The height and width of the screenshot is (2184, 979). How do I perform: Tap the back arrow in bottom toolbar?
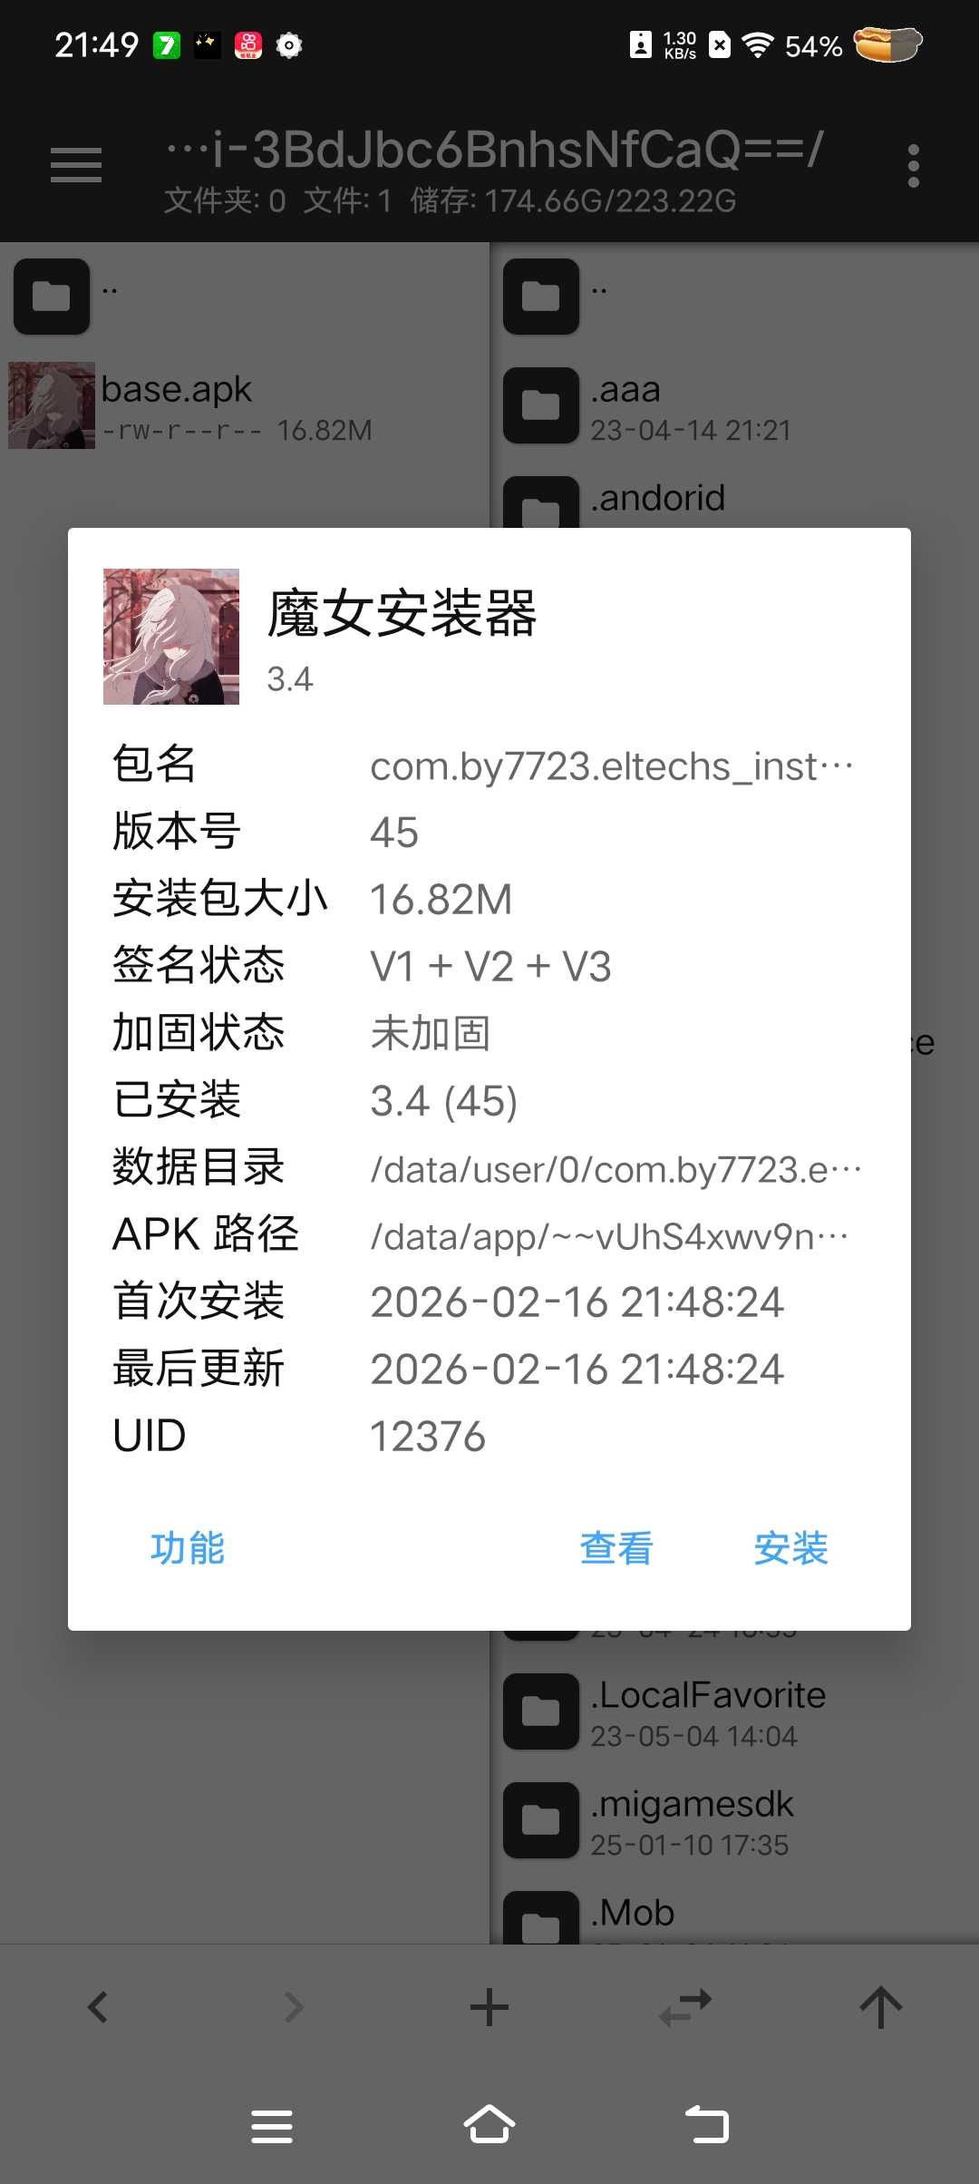[98, 2007]
